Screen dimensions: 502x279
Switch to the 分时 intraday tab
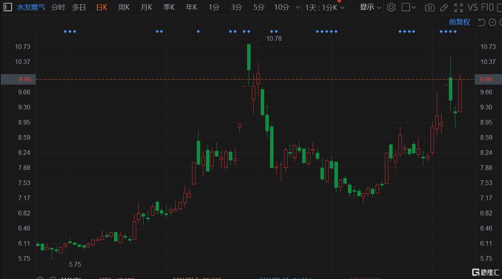pyautogui.click(x=58, y=7)
